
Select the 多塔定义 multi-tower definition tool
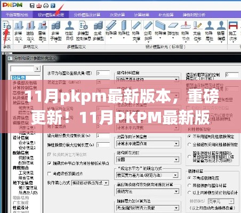click(18, 31)
